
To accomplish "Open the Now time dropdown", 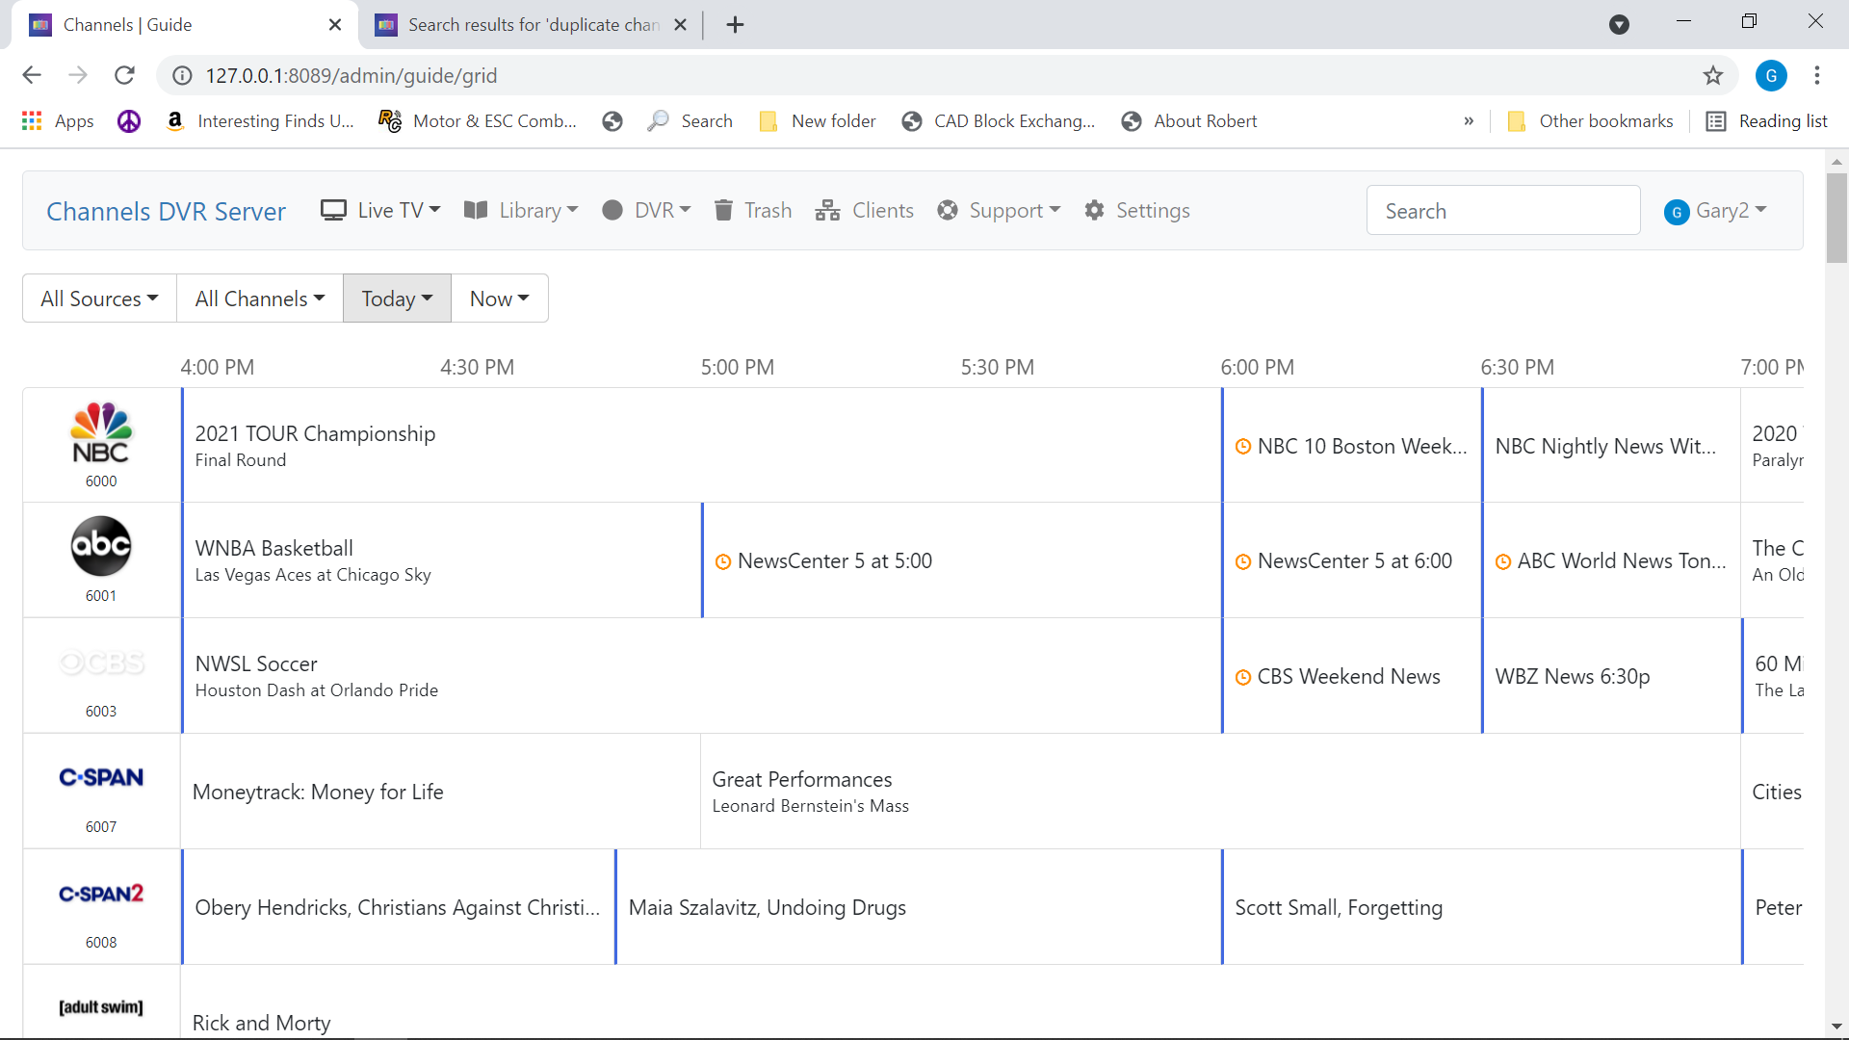I will pyautogui.click(x=499, y=299).
